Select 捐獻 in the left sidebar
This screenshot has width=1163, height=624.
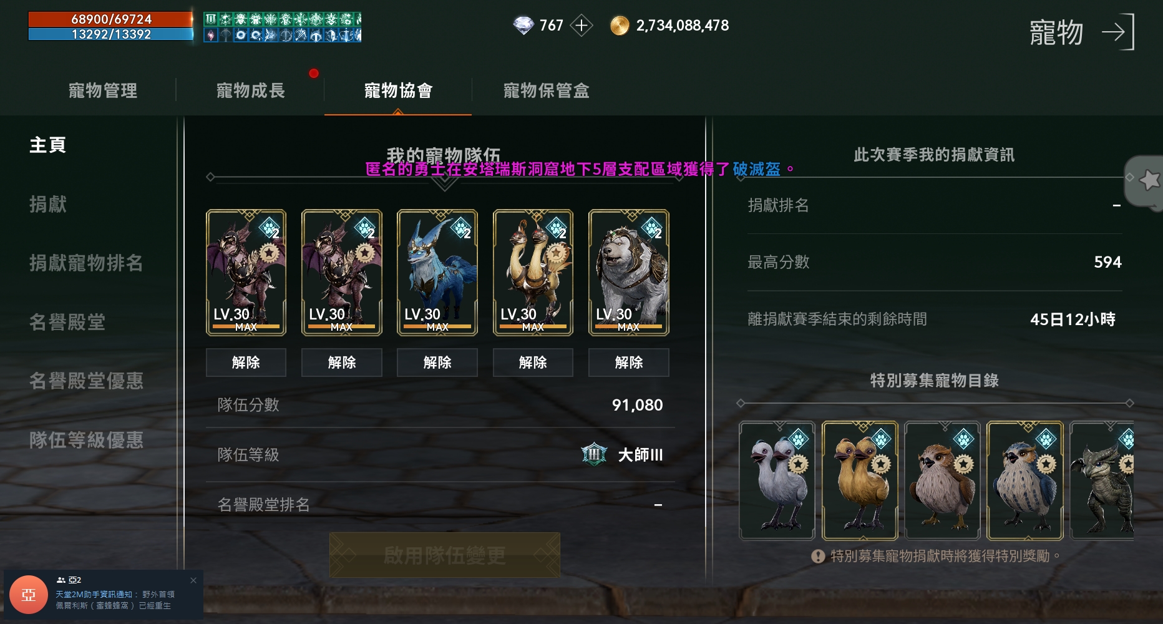pyautogui.click(x=48, y=204)
